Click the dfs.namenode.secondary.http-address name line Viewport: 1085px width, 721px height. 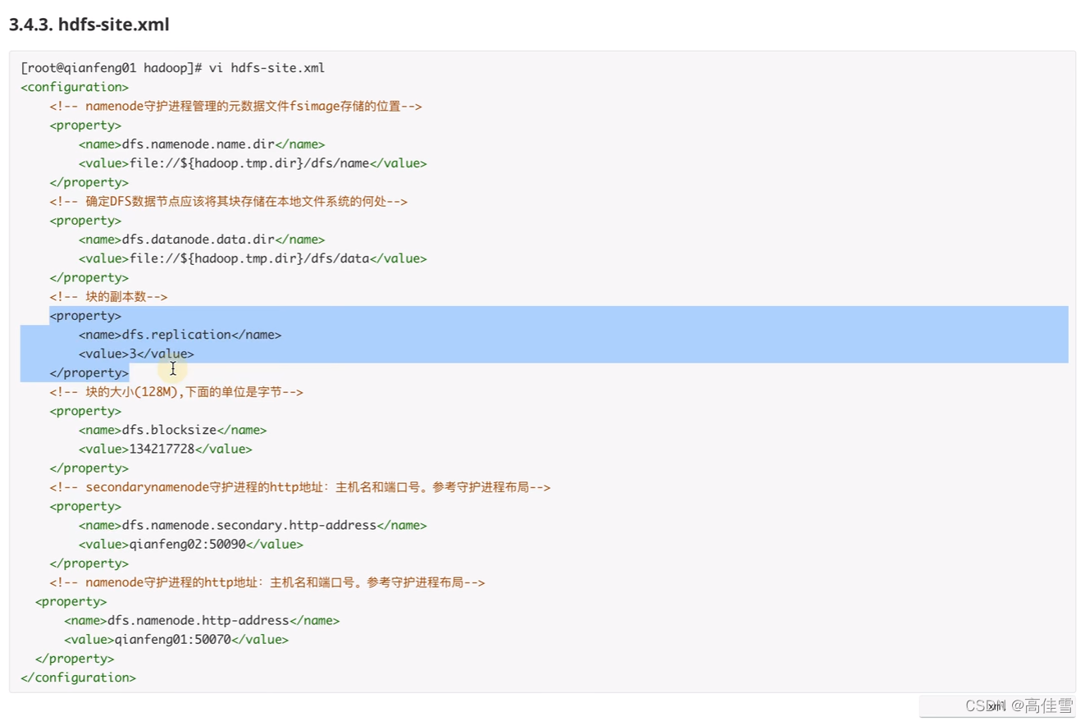click(253, 525)
